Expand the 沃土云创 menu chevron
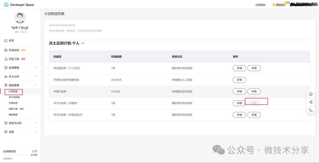319x163 pixels. (35, 76)
